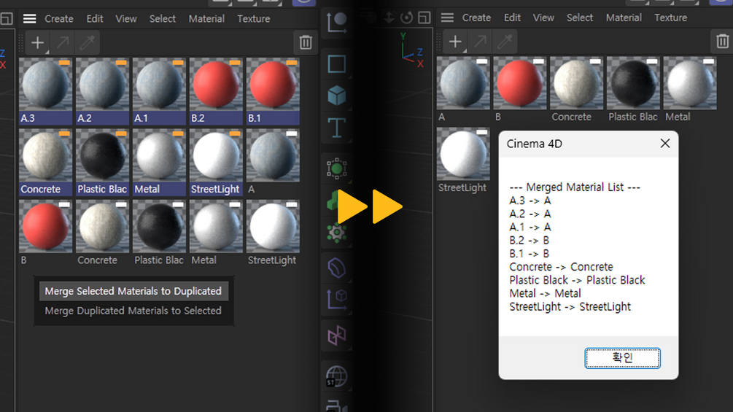Click the gear effector icon
Screen dimensions: 733x412
(x=336, y=232)
